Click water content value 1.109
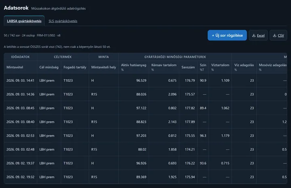 point(225,80)
